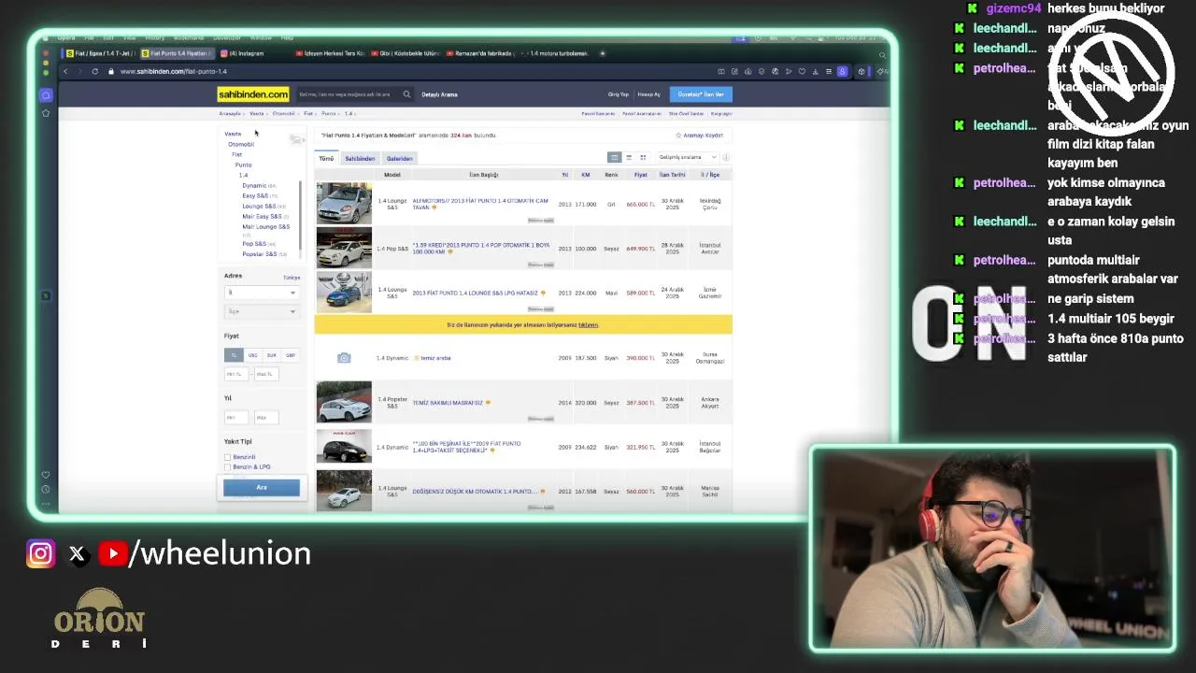Screen dimensions: 1196x673
Task: Tick the Benzin & LPG checkbox
Action: click(227, 466)
